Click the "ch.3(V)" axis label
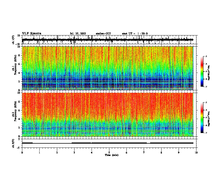This screenshot has width=221, height=171. click(13, 144)
